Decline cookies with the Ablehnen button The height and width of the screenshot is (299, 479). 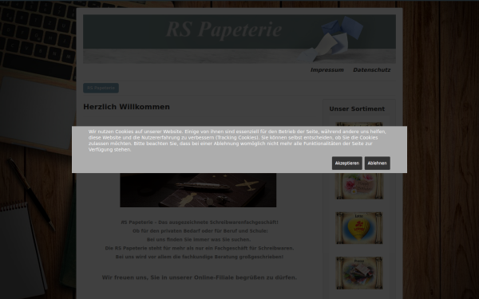click(x=378, y=163)
